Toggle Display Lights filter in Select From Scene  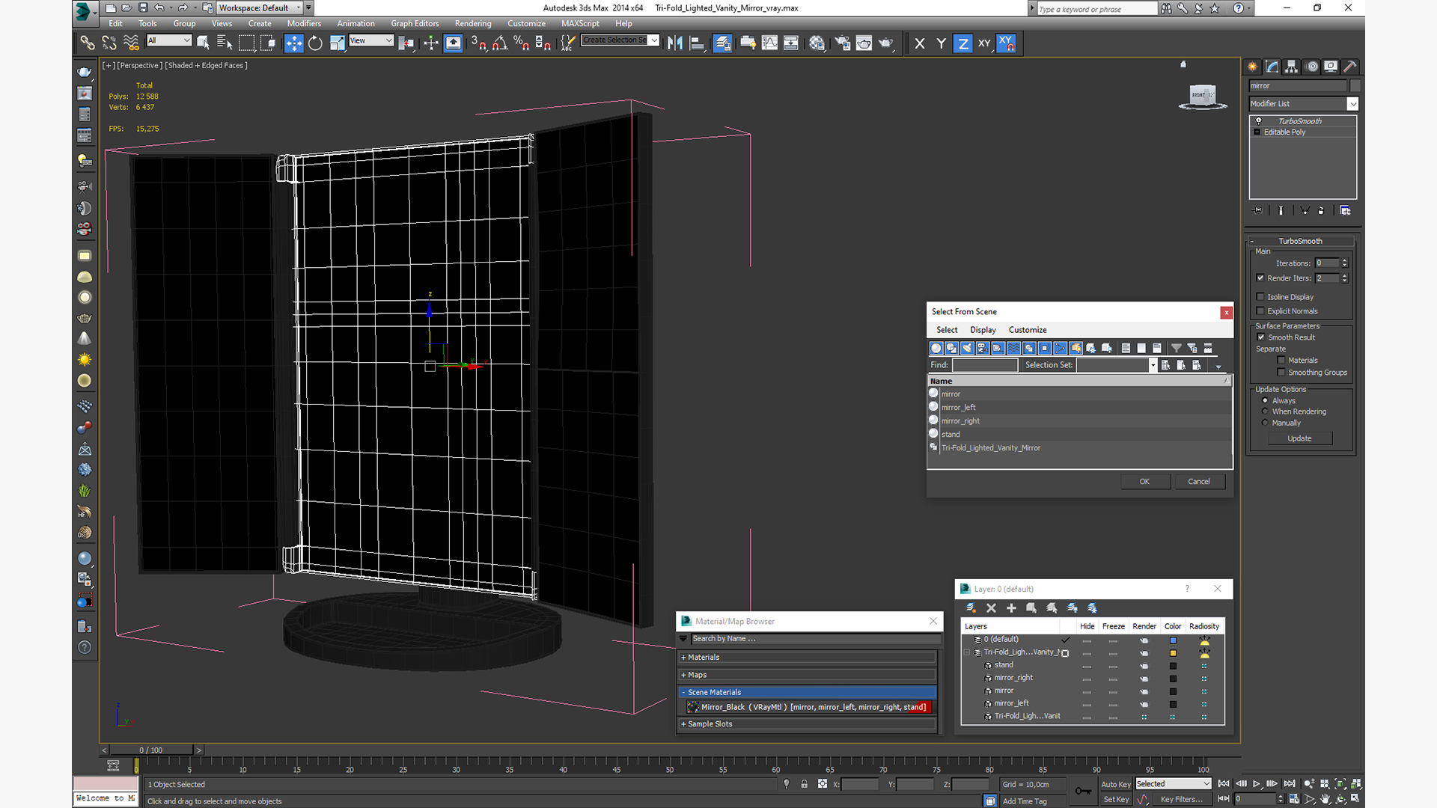967,348
